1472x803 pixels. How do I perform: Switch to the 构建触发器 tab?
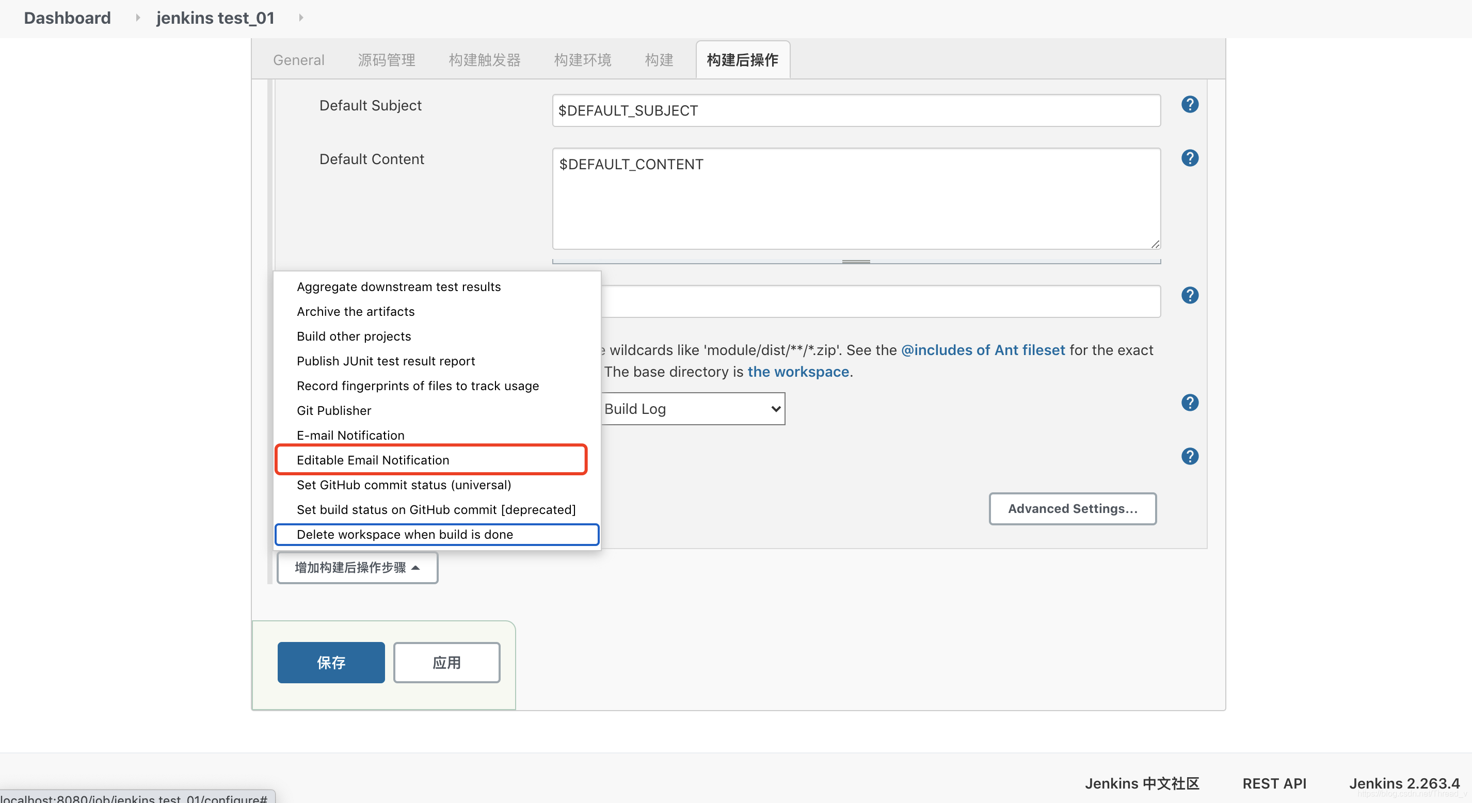pos(484,60)
